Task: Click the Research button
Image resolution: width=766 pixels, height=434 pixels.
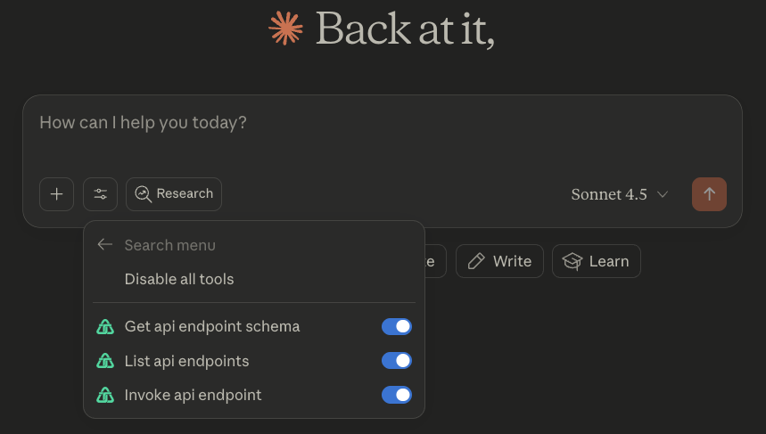Action: point(174,194)
